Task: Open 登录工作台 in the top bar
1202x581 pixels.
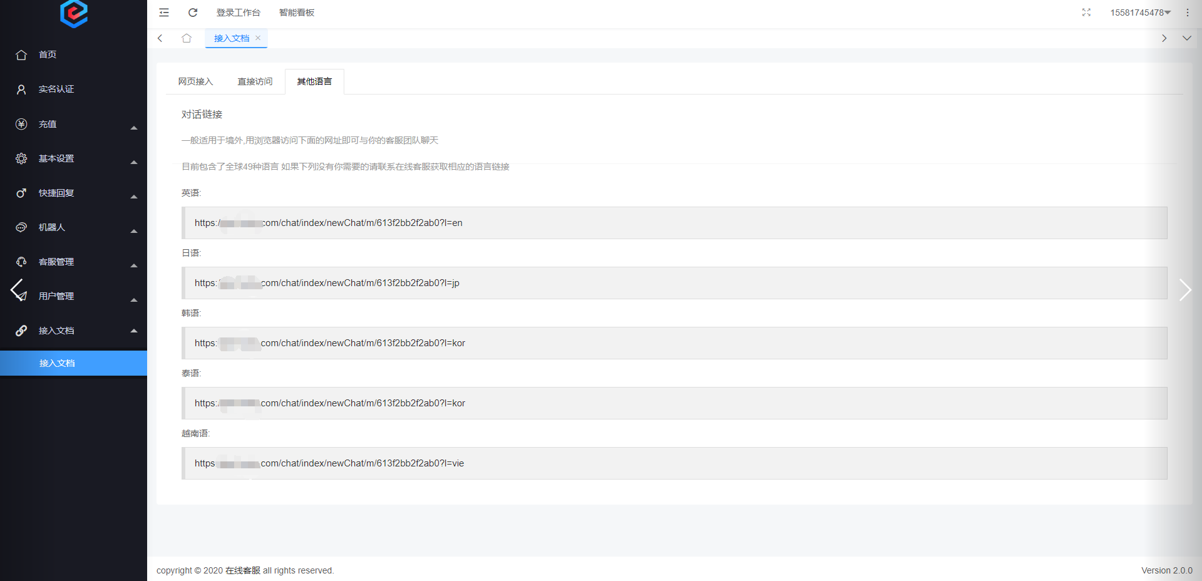Action: pyautogui.click(x=239, y=13)
